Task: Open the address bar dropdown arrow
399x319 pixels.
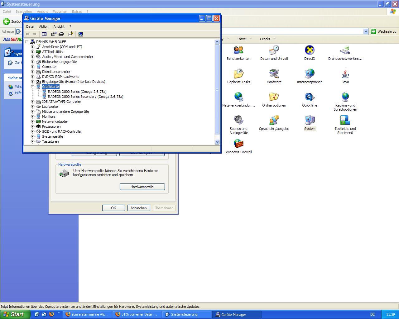Action: tap(366, 31)
